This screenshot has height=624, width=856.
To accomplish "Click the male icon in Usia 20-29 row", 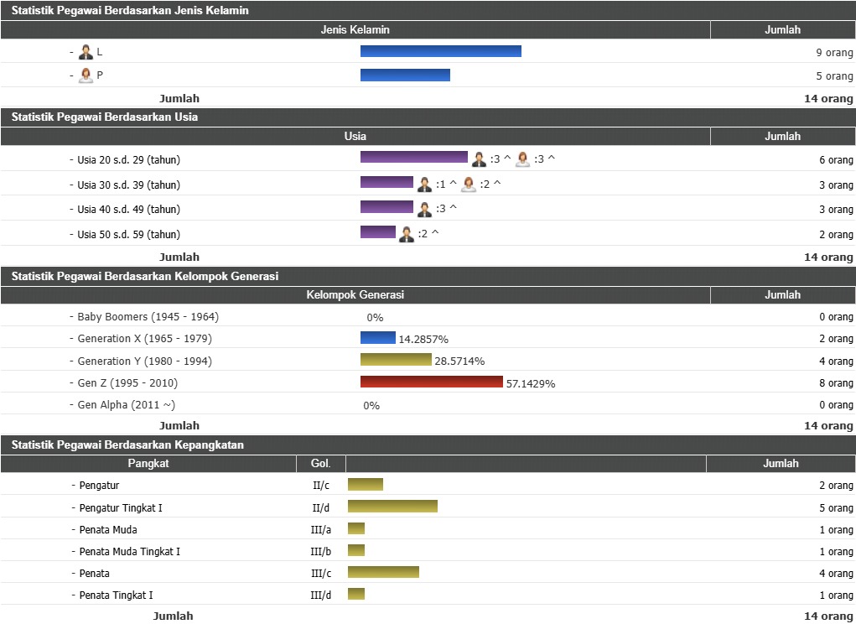I will click(479, 159).
